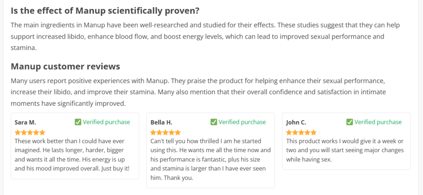The image size is (423, 195).
Task: Click the five-star rating under Bella H.
Action: [x=165, y=132]
